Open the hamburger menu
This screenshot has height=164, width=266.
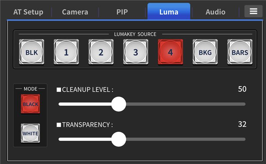253,12
